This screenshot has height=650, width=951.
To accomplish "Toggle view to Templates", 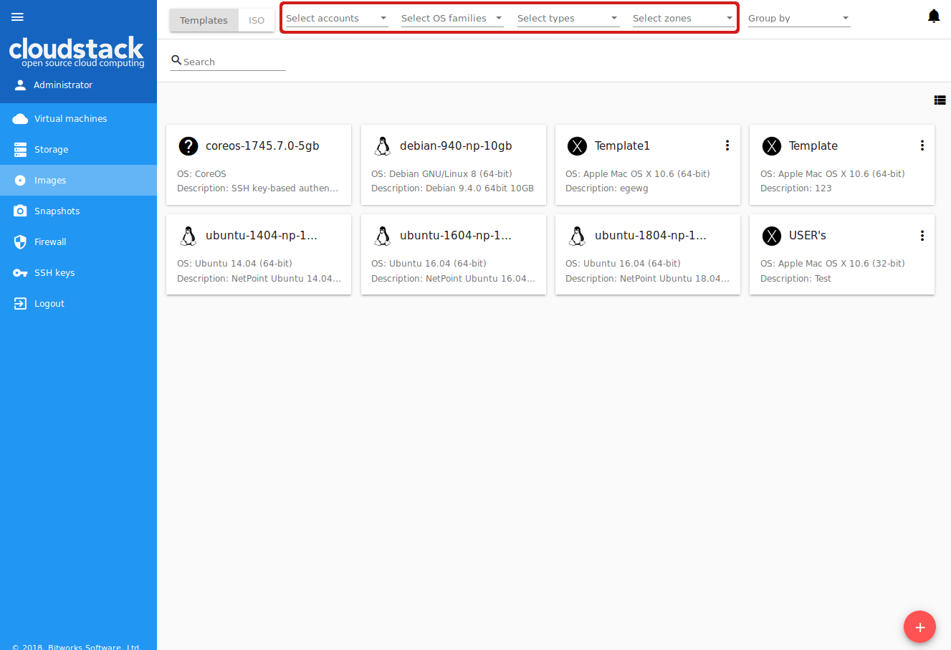I will [x=204, y=20].
